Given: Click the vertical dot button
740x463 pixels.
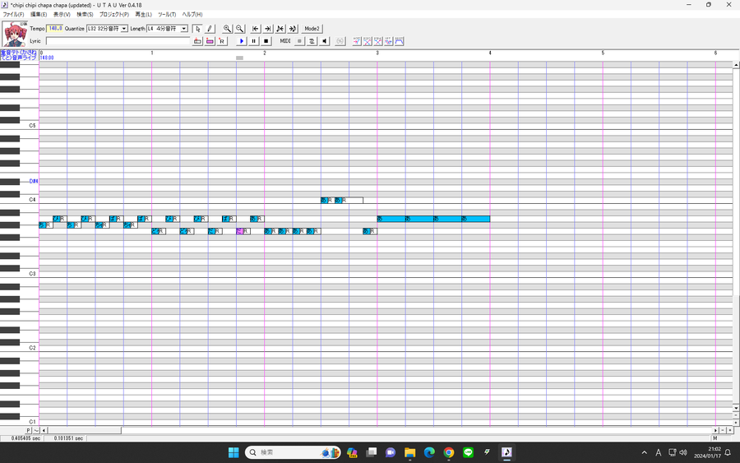Looking at the screenshot, I should pos(736,423).
